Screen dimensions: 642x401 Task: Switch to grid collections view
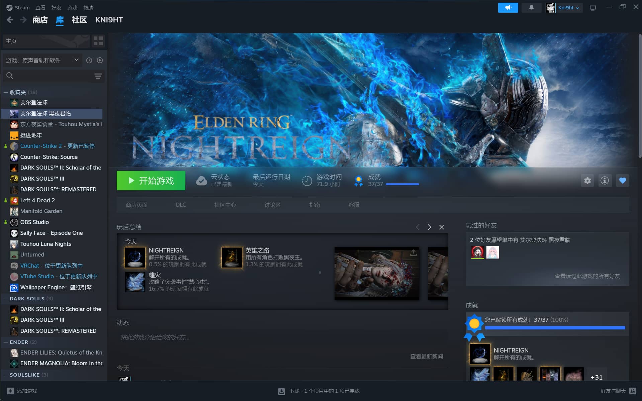tap(98, 41)
